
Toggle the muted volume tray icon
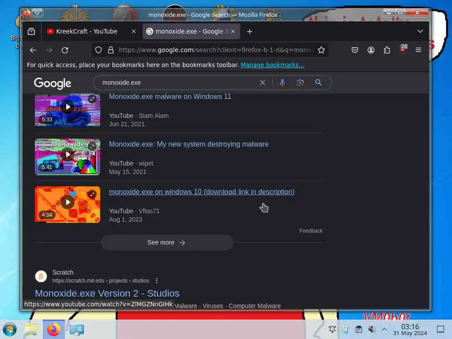pos(372,329)
